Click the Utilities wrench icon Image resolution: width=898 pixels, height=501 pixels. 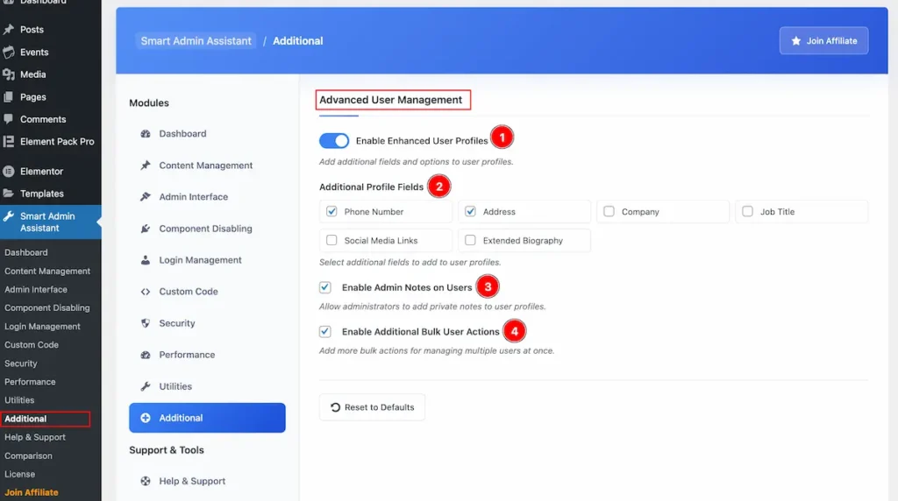click(x=146, y=386)
